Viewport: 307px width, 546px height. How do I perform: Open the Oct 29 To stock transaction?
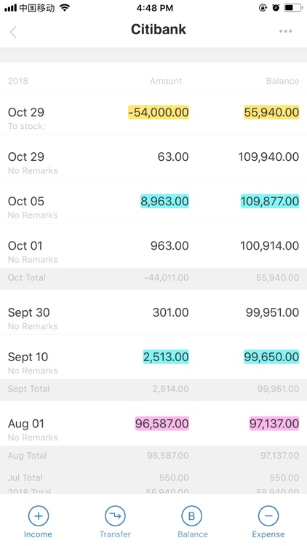tap(153, 112)
